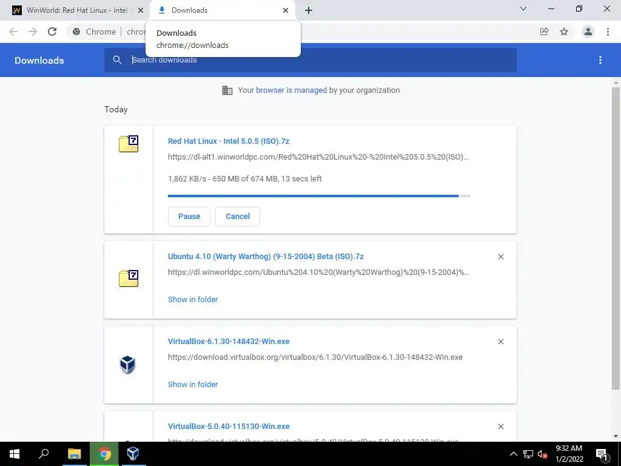Remove VirtualBox-6.1.30 entry from list

500,342
